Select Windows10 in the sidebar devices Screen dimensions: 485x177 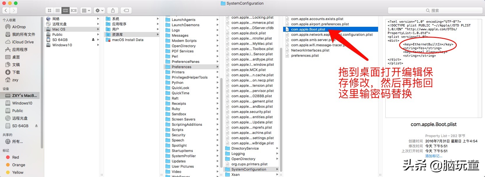(19, 103)
